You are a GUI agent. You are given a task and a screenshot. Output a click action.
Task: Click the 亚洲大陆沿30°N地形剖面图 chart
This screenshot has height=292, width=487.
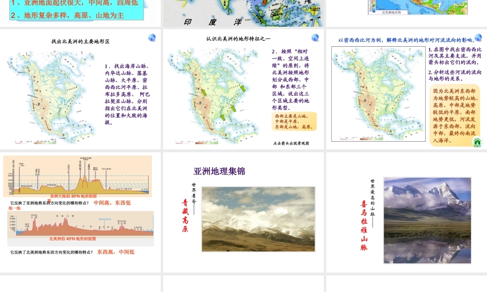77,176
